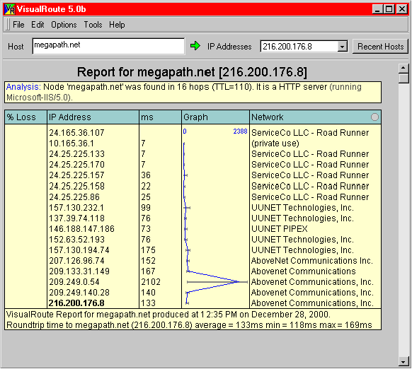
Task: Click the VisualRoute VR title bar icon
Action: tap(10, 9)
